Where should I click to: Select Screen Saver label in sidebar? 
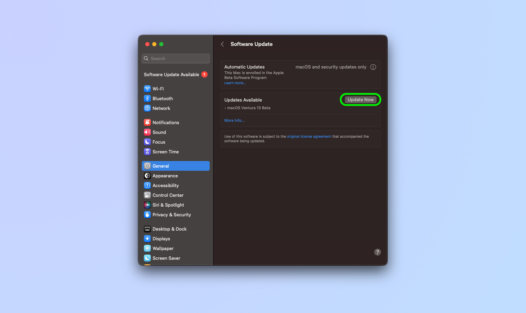pos(167,258)
